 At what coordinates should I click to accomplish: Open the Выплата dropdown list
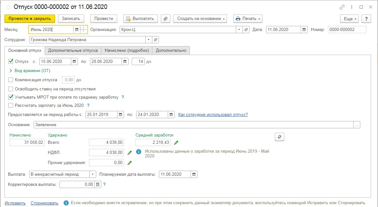pos(92,174)
